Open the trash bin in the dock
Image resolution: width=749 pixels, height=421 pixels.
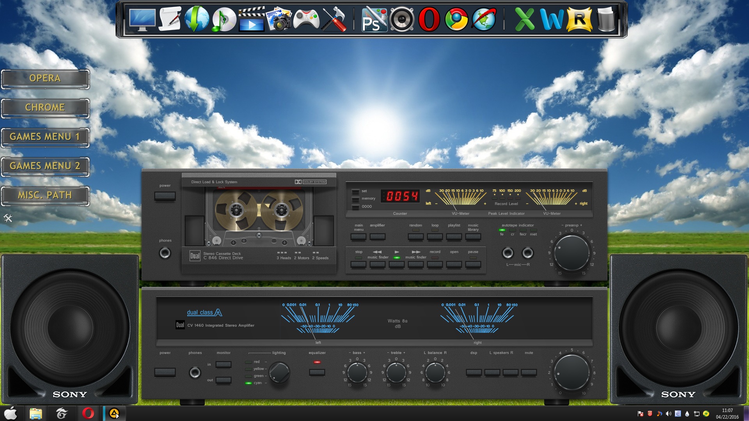click(x=606, y=19)
